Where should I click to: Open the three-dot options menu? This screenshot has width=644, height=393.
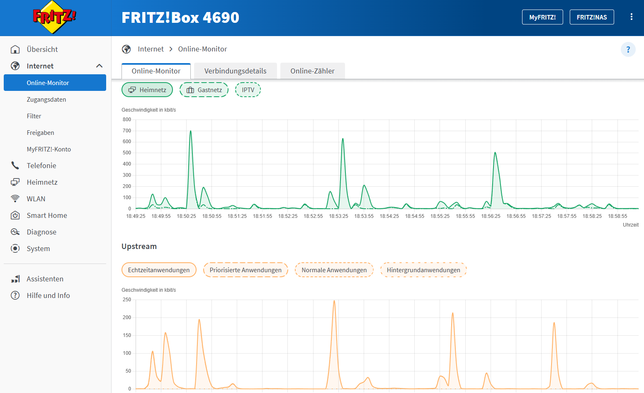(631, 17)
